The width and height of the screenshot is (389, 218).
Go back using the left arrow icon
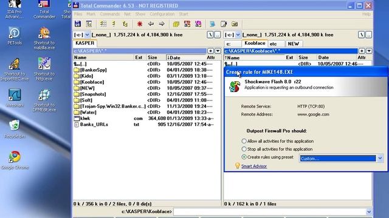pyautogui.click(x=151, y=24)
